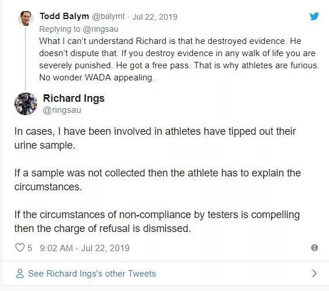Screen dimensions: 329x291
Task: Click the like count number 5
Action: click(30, 248)
